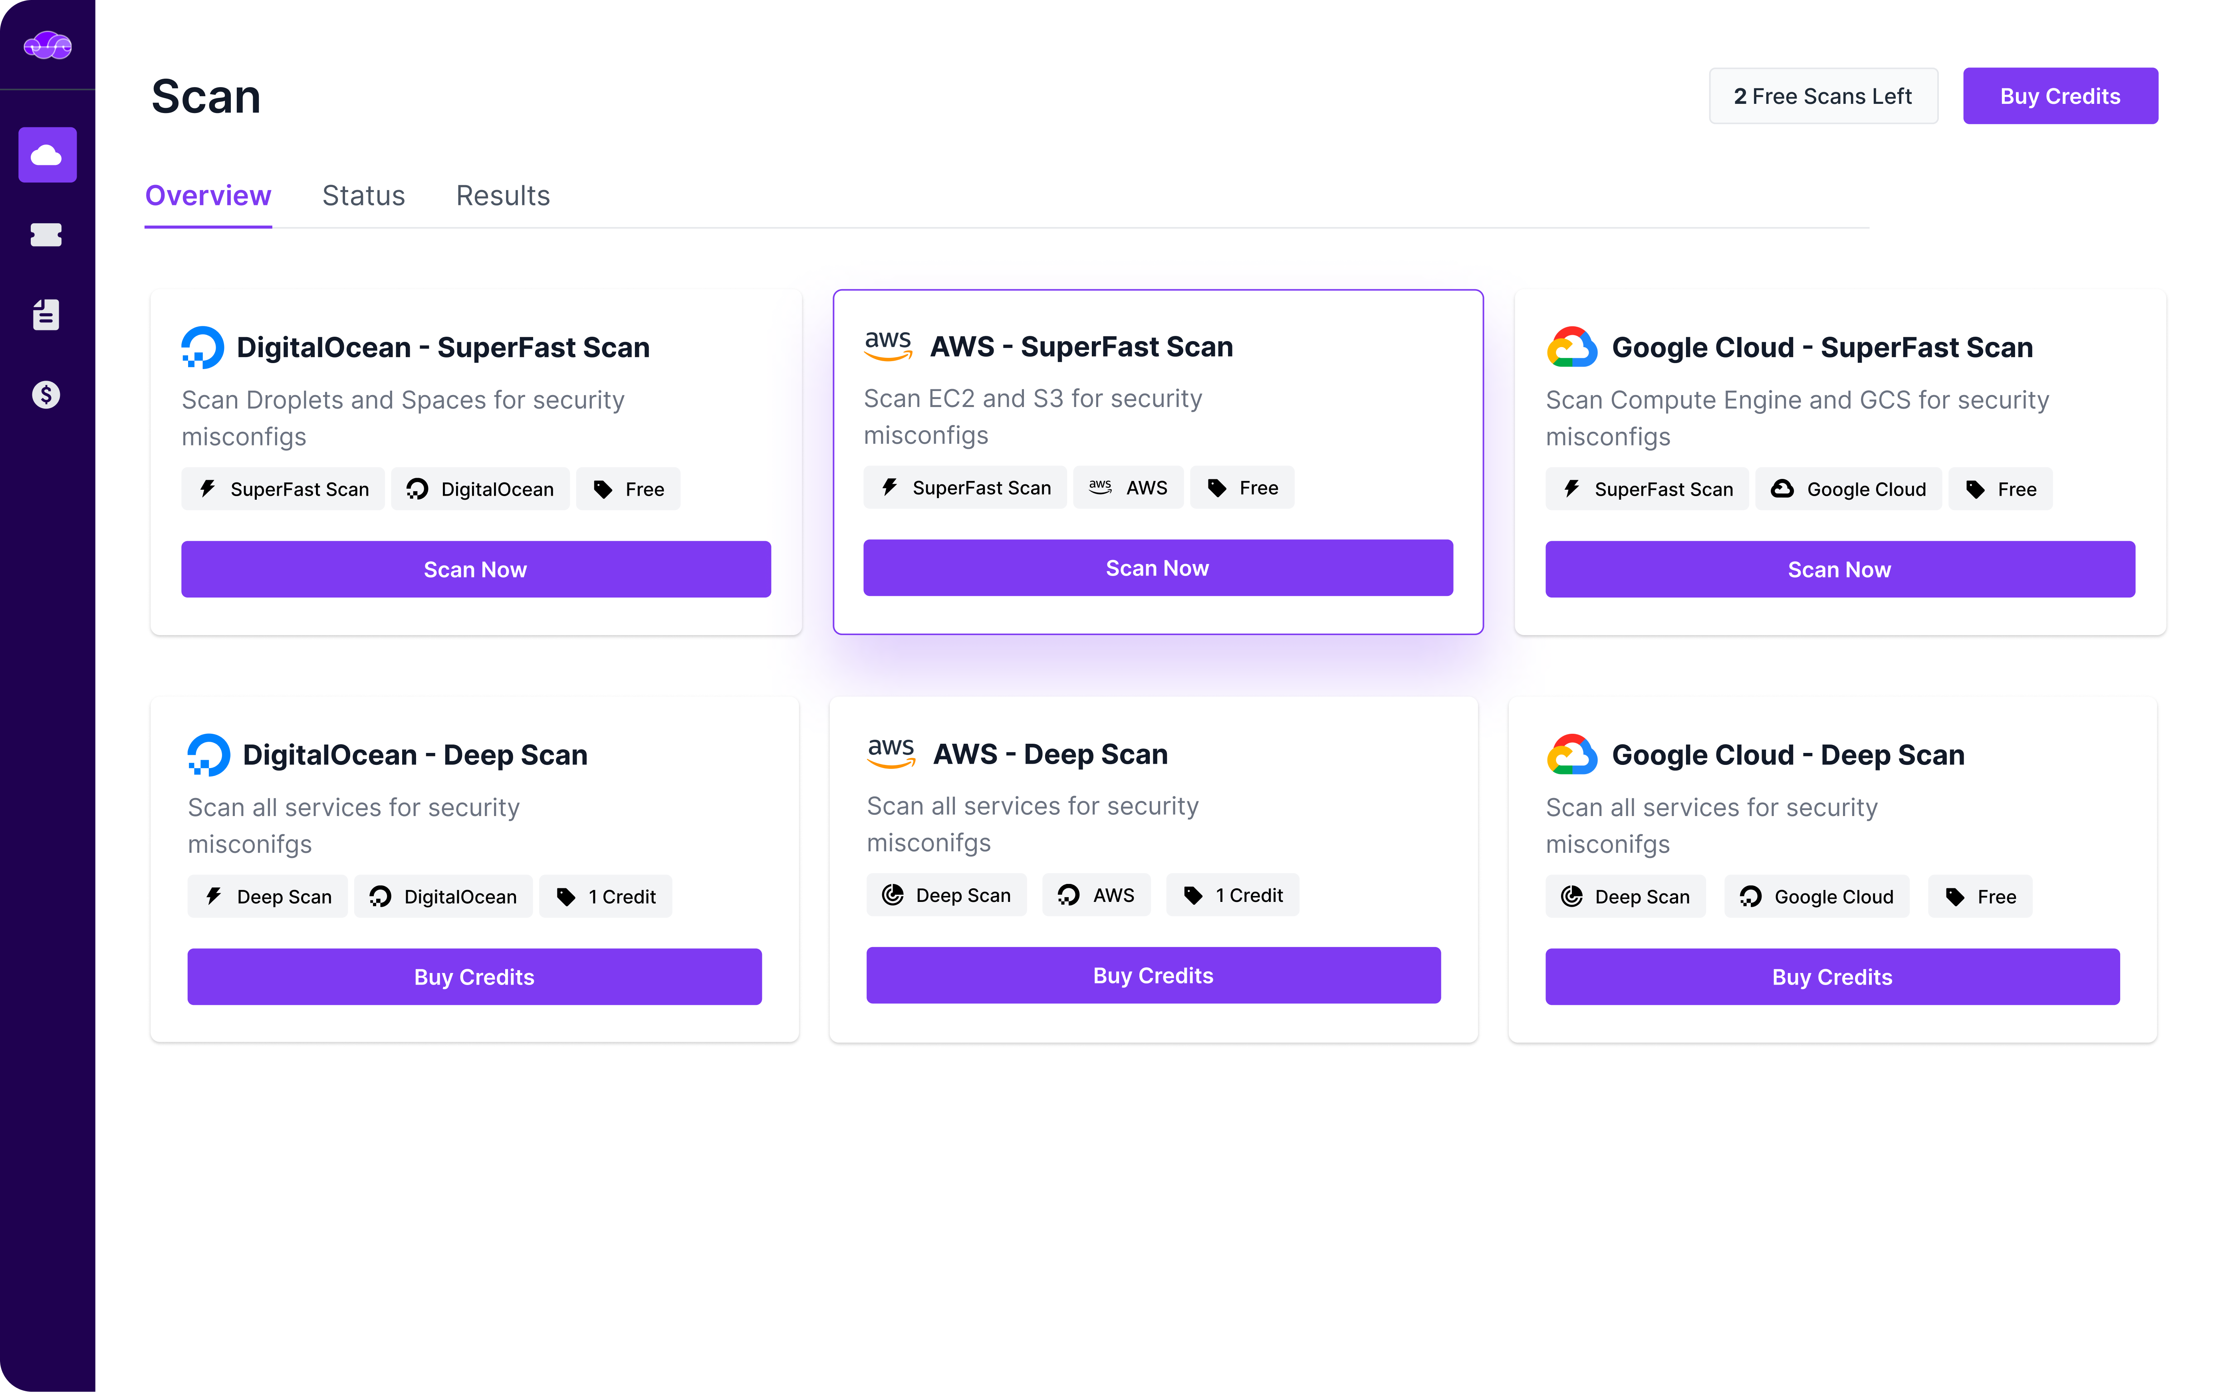Open the document reports icon in sidebar
Screen dimensions: 2214x1392
(46, 314)
